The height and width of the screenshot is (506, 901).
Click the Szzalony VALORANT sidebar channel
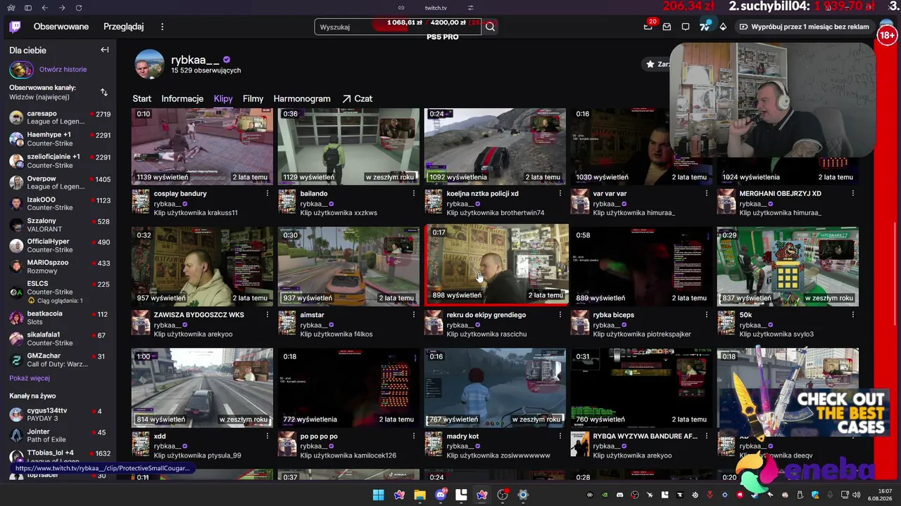point(59,225)
